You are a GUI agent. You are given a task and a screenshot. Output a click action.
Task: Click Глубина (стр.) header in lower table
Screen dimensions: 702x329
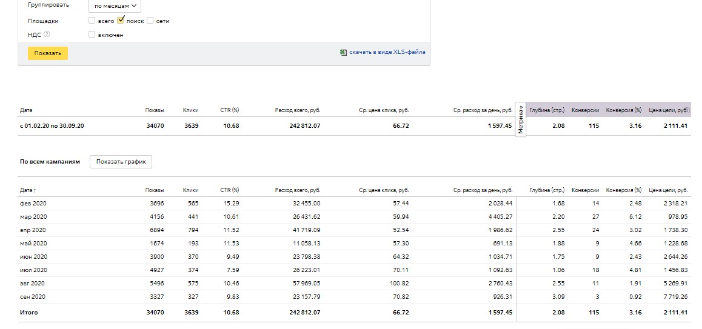[x=547, y=190]
